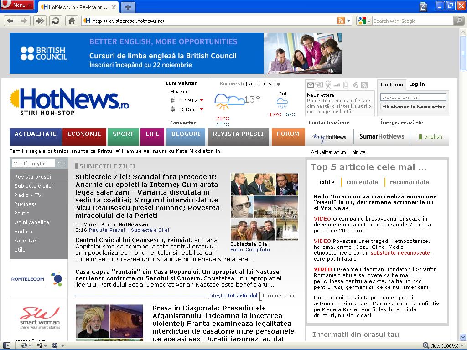The image size is (467, 350).
Task: Open the Opera Menu button
Action: click(17, 5)
